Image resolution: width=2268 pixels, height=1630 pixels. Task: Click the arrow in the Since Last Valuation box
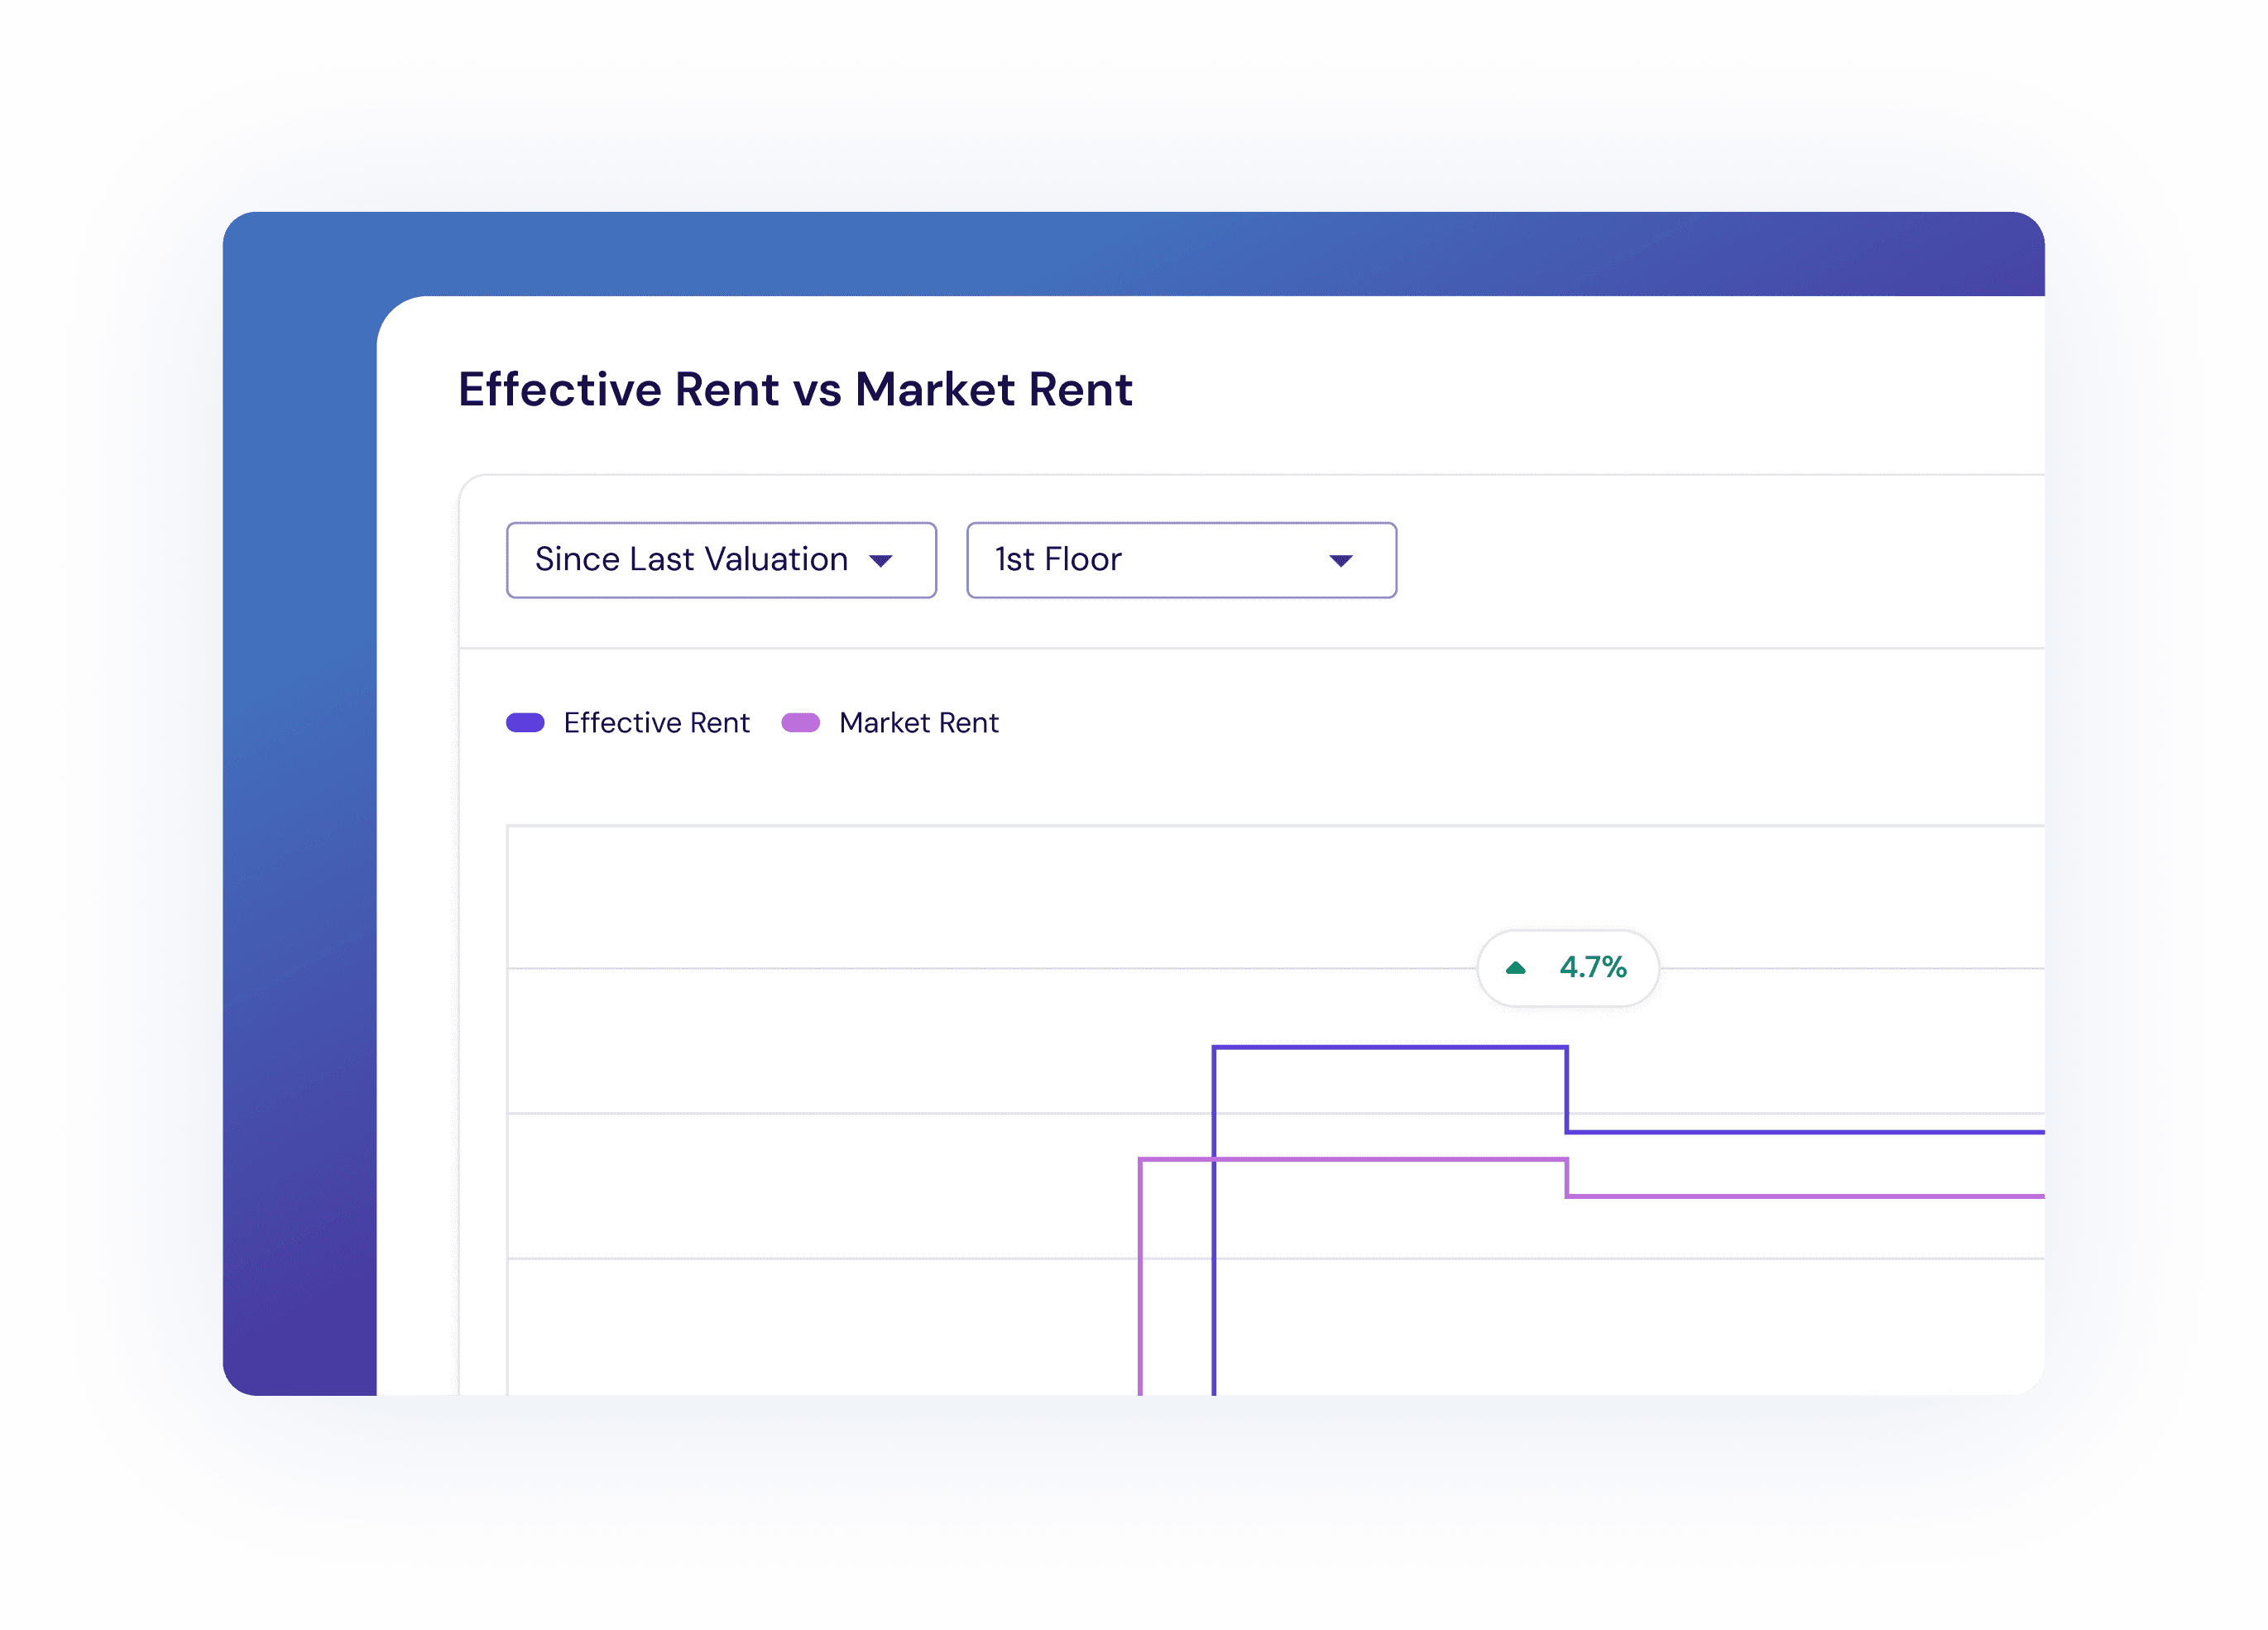(x=881, y=561)
